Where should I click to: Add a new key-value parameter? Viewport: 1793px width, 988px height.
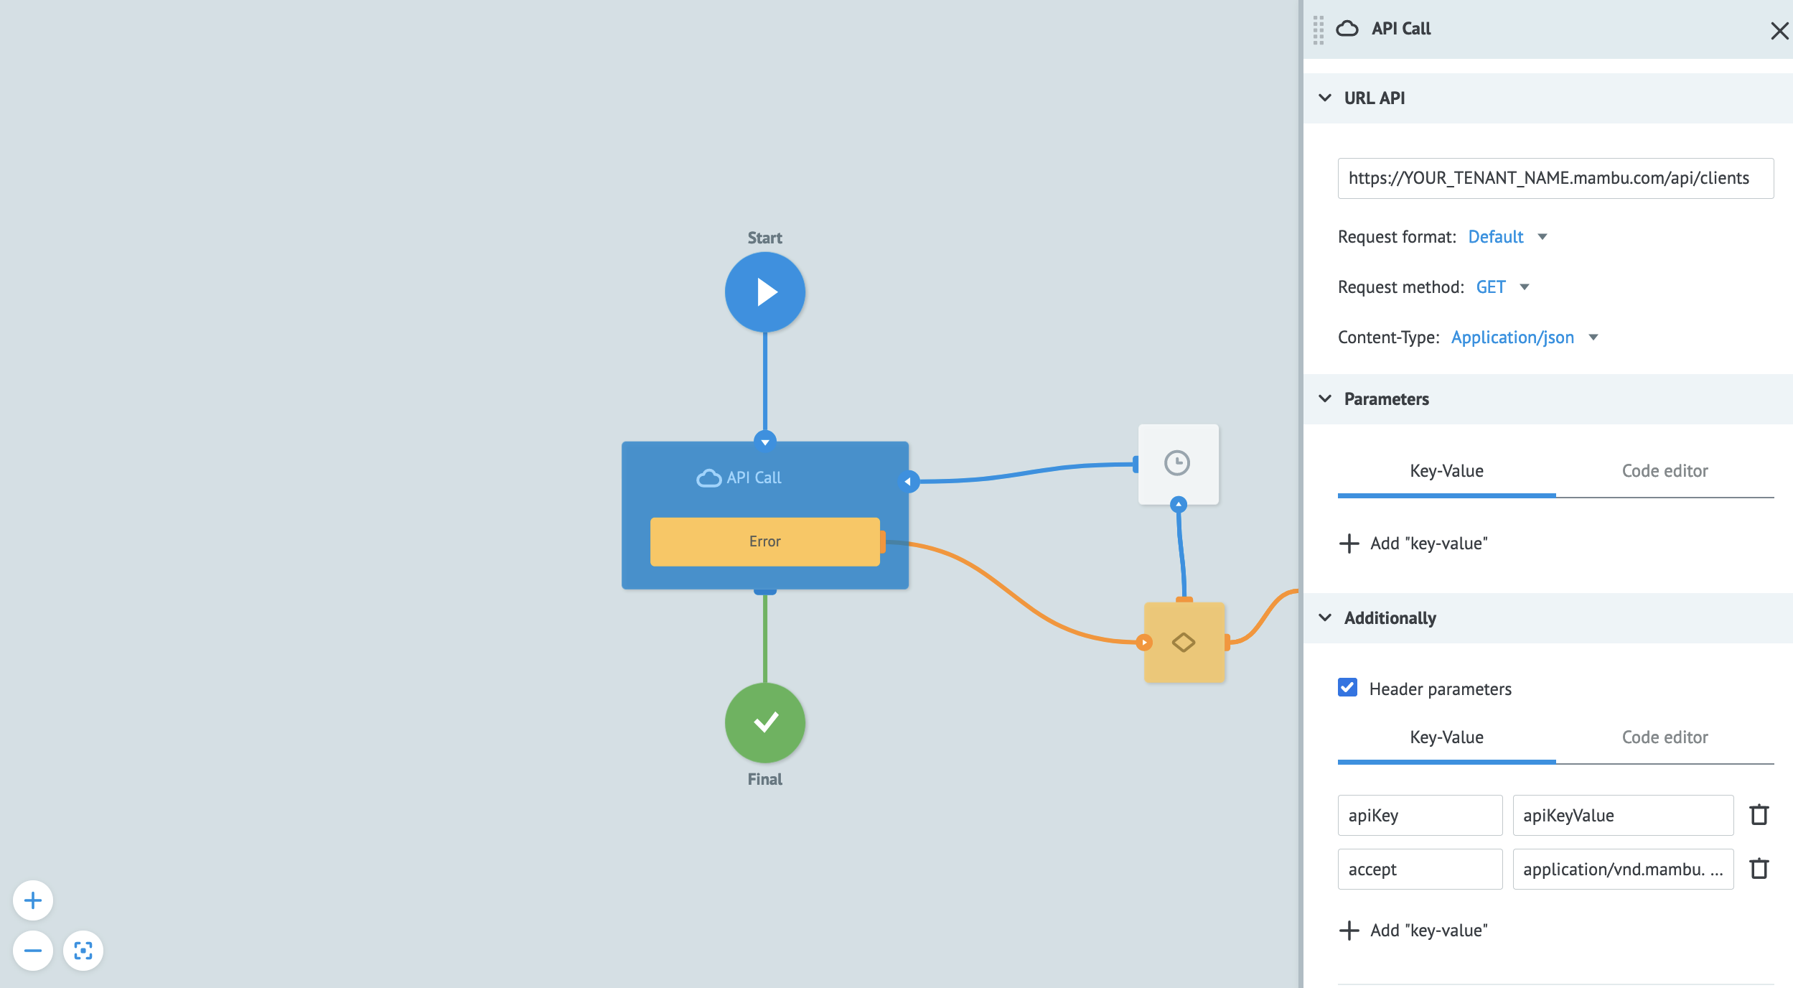pyautogui.click(x=1413, y=544)
